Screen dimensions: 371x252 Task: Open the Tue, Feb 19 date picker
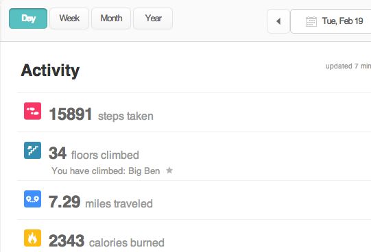pyautogui.click(x=331, y=21)
